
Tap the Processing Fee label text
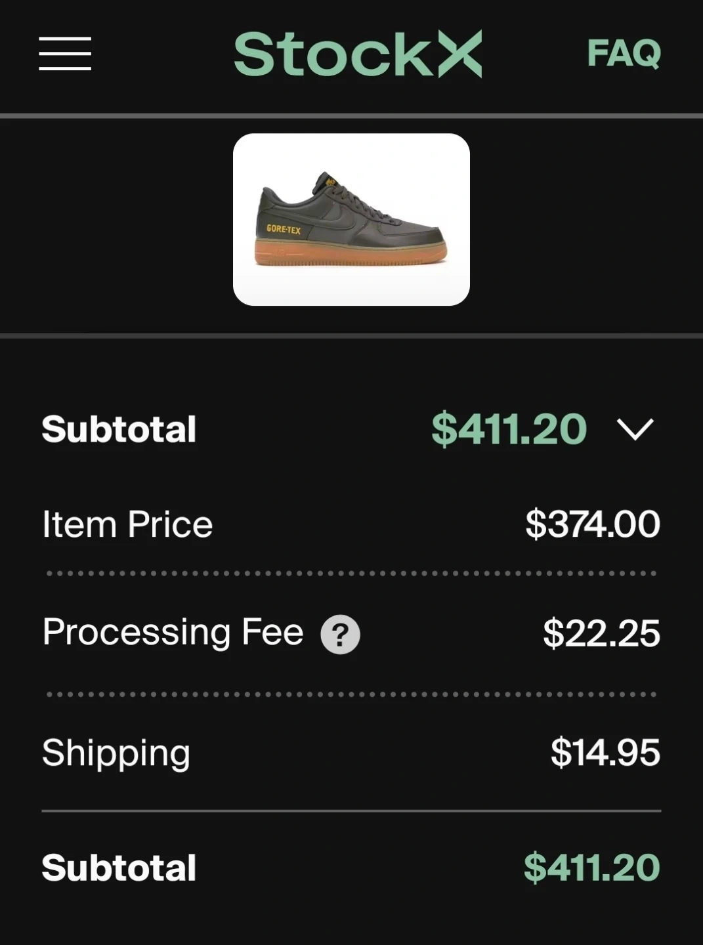(x=173, y=632)
